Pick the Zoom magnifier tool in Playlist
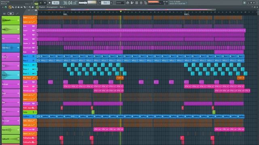259x145 pixels. click(x=30, y=7)
